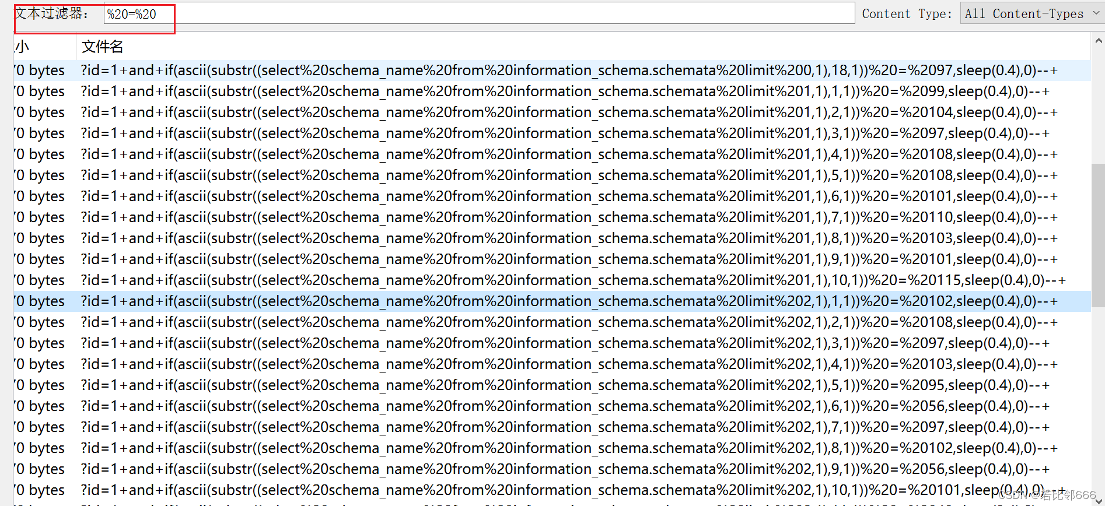The width and height of the screenshot is (1105, 506).
Task: Select row with limit 1,1),8,1)) =103
Action: point(552,238)
